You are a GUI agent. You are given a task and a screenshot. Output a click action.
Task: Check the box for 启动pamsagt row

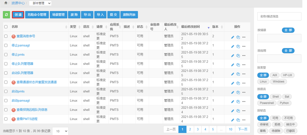pos(6,101)
